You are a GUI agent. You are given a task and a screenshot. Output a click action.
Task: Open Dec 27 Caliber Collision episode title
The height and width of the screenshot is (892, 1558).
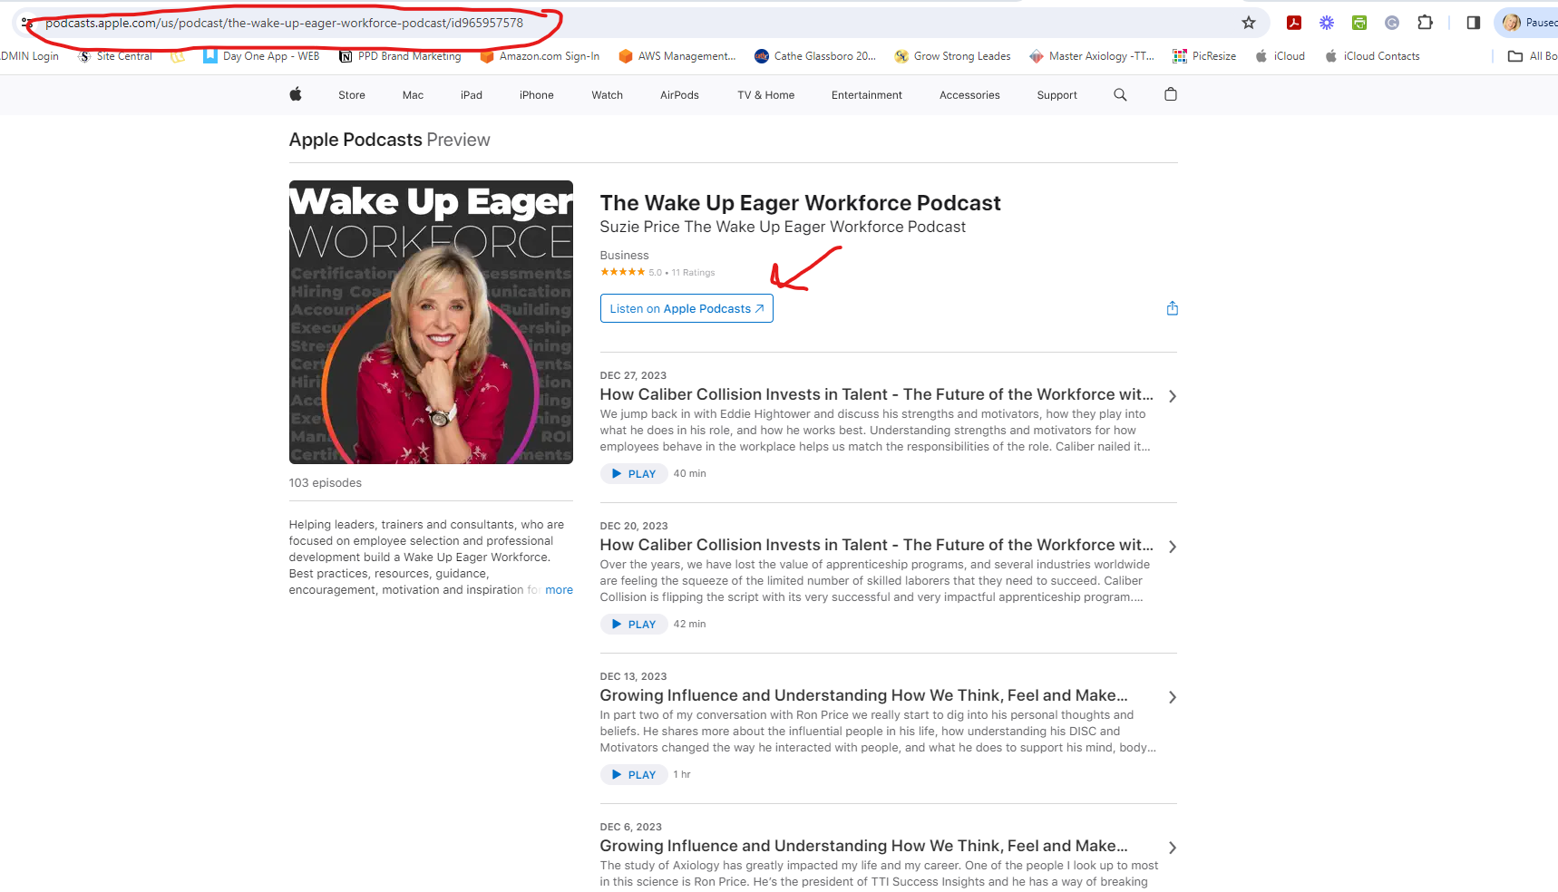pyautogui.click(x=876, y=394)
